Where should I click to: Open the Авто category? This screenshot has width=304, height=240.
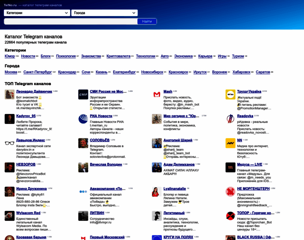(165, 56)
